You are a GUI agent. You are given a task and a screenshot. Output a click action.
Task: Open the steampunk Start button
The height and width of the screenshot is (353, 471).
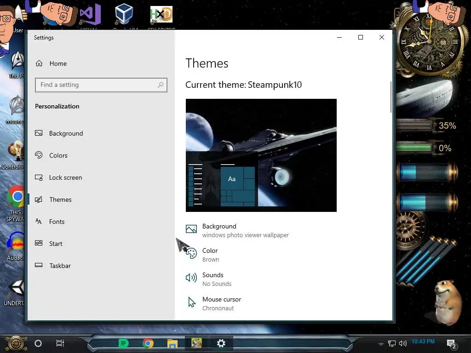(x=16, y=343)
